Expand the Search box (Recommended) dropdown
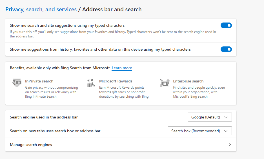The image size is (264, 159). click(x=199, y=131)
